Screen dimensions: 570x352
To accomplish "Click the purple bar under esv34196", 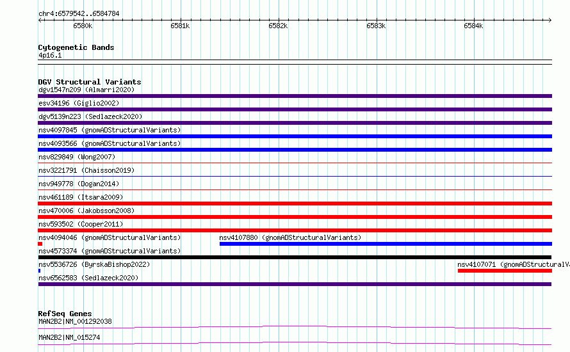I will pos(295,109).
